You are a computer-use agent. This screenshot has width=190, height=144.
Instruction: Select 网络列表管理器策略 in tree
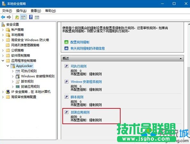coord(25,45)
